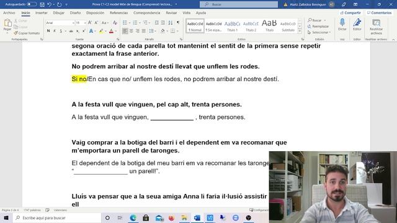
Task: Increase paragraph indent
Action: point(163,23)
